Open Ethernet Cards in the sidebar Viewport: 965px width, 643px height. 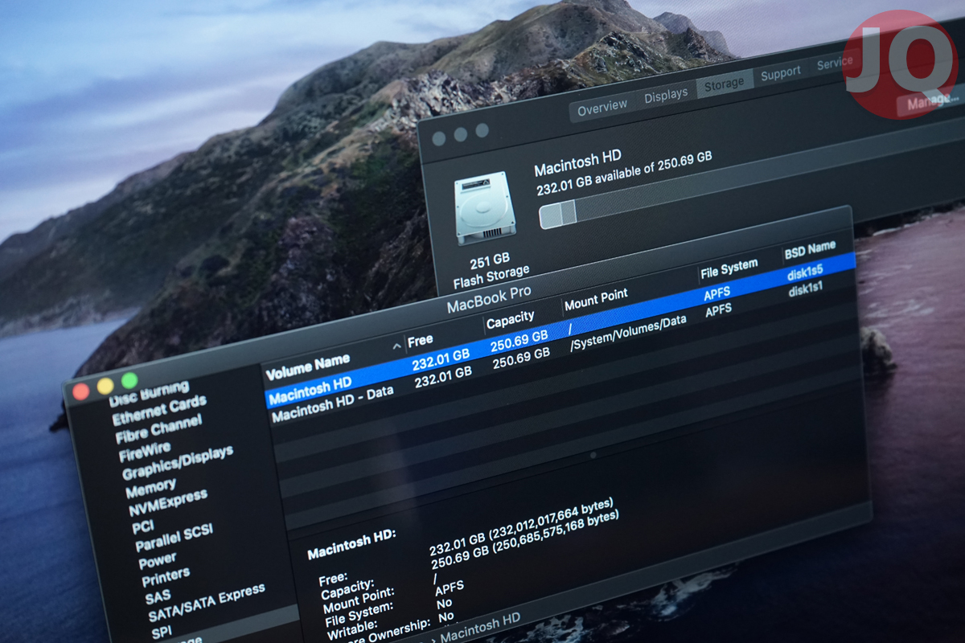(159, 411)
